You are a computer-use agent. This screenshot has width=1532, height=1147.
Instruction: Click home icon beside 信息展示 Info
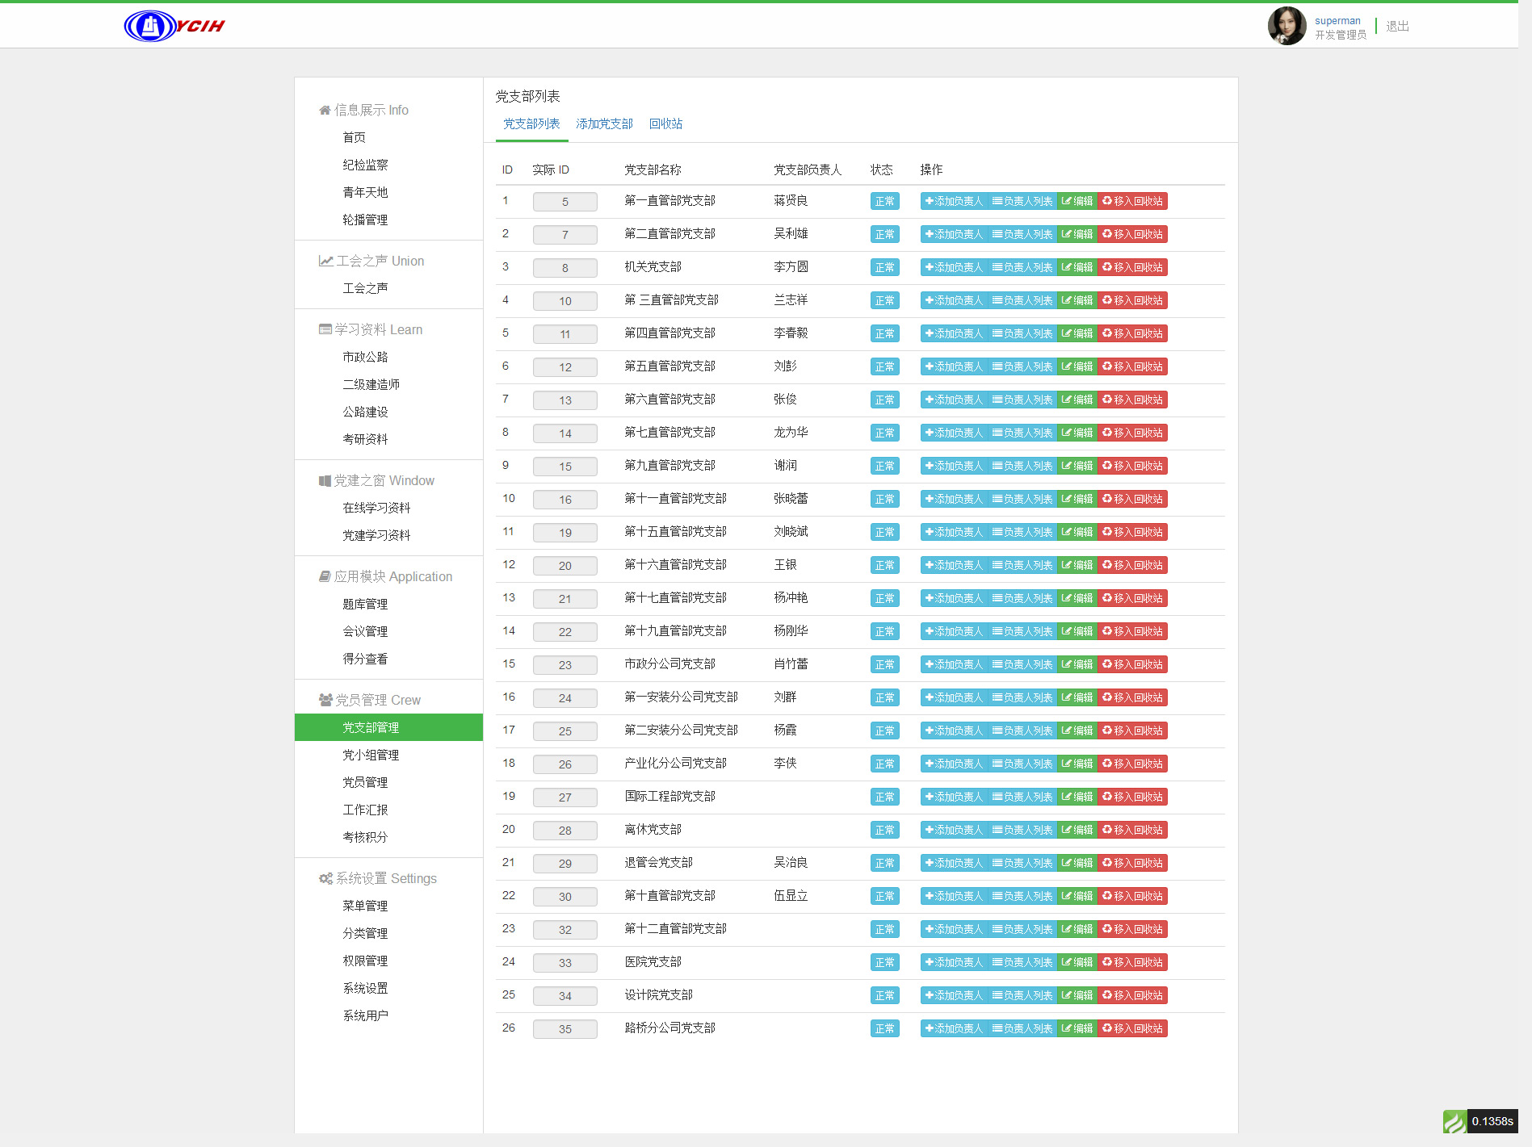coord(325,111)
